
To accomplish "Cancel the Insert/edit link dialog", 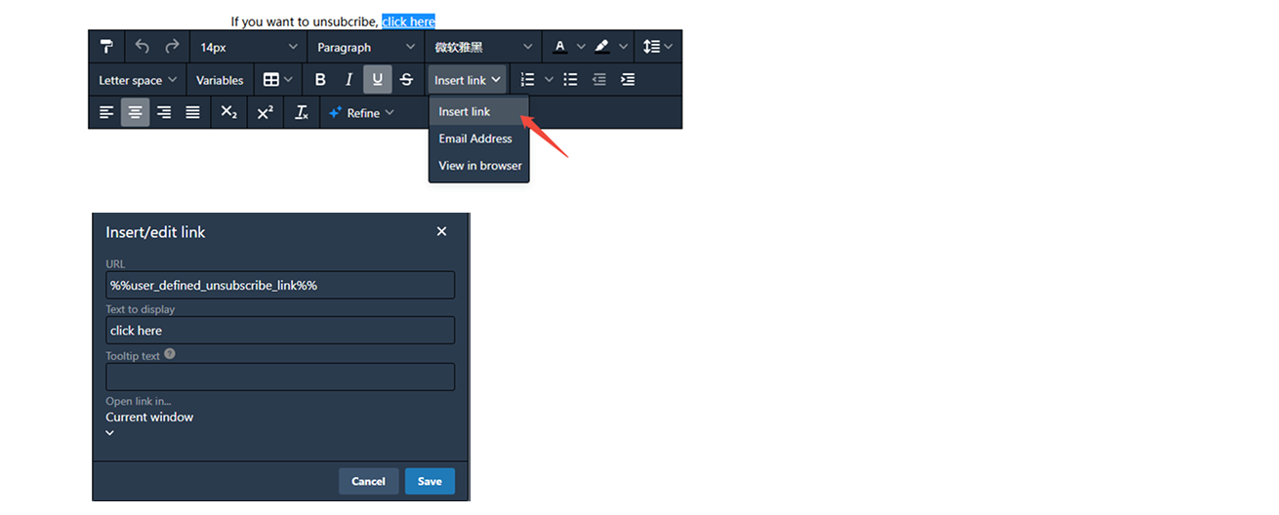I will tap(368, 481).
